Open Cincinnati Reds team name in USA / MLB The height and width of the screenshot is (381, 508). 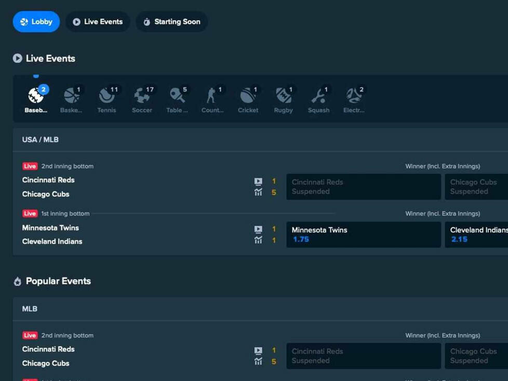[x=48, y=180]
